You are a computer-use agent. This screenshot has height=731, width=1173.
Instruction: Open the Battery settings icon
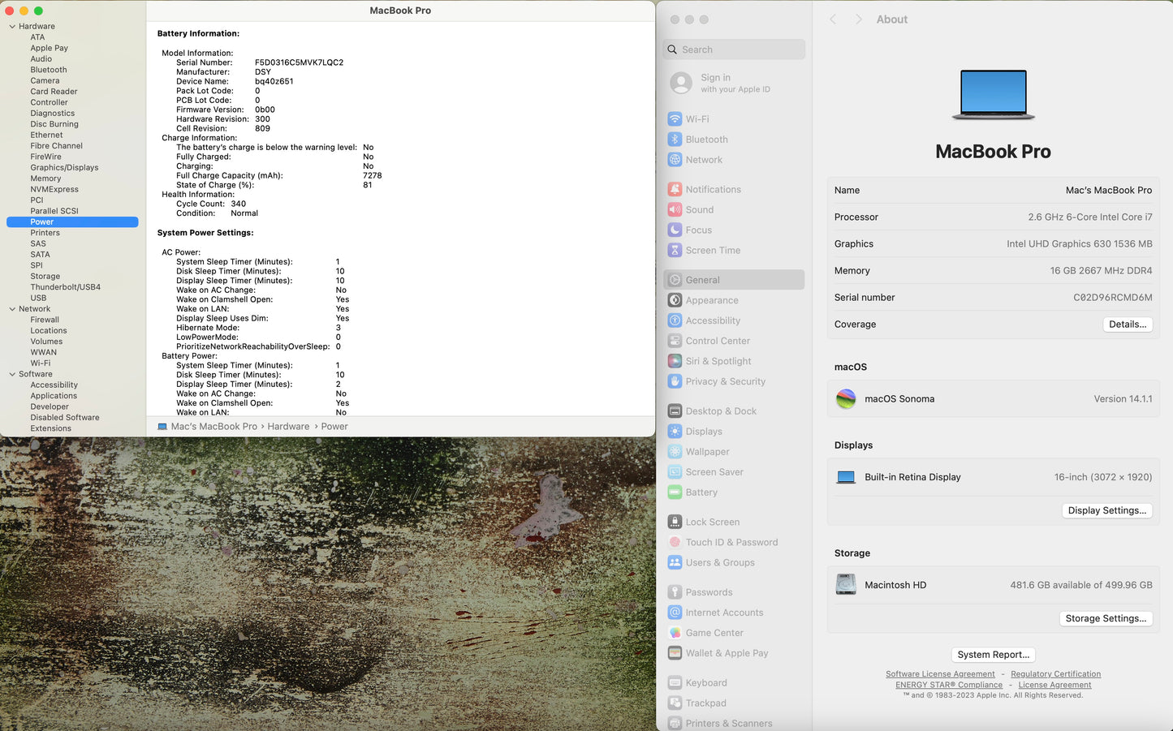[675, 492]
